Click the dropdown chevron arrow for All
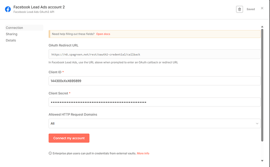 click(x=257, y=124)
